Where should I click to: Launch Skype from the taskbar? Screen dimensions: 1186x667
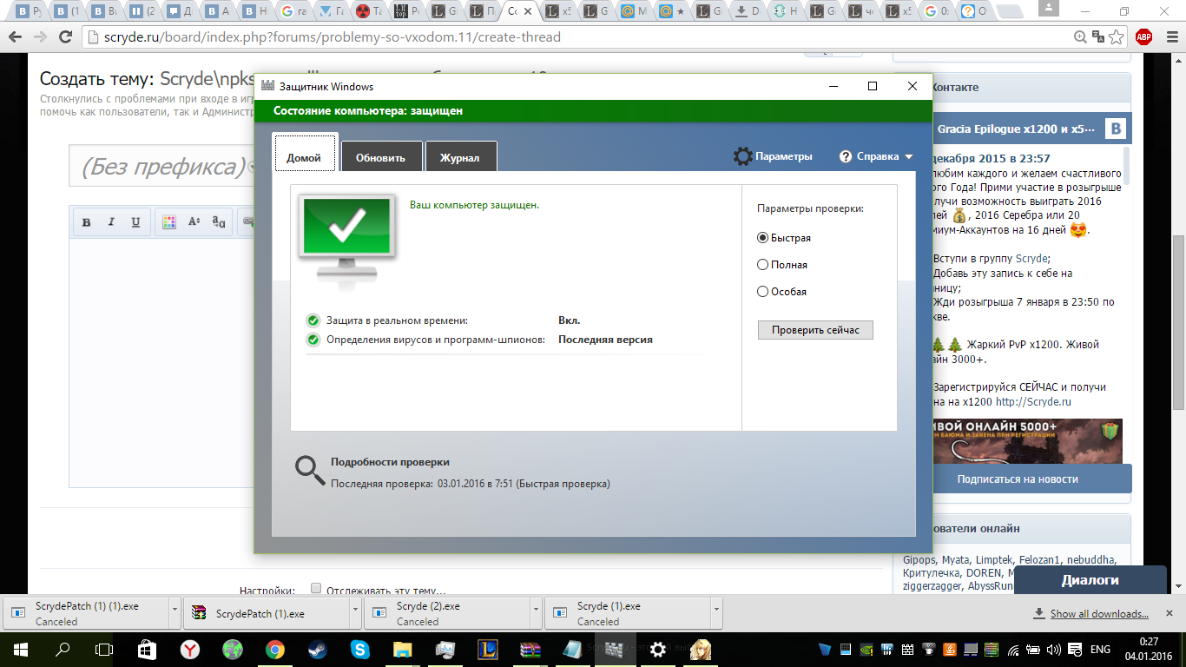(x=359, y=649)
